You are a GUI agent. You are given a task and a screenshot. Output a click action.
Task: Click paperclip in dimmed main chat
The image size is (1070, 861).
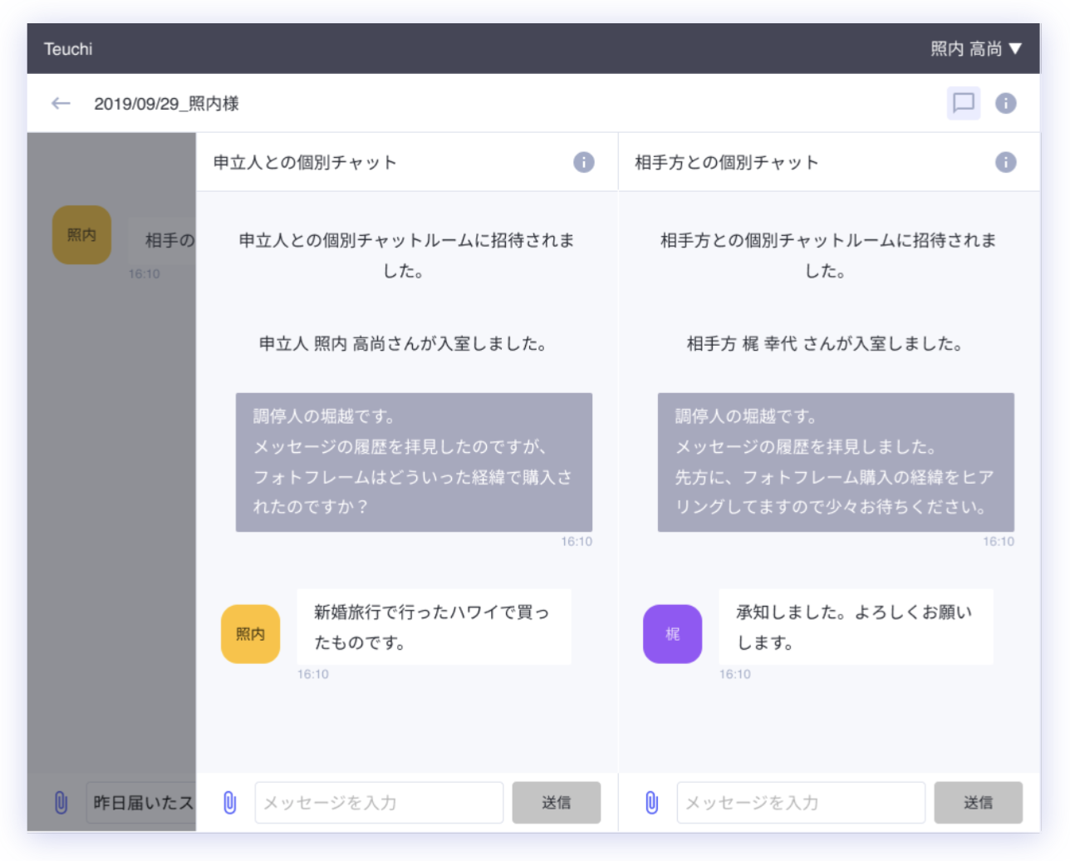[x=61, y=803]
